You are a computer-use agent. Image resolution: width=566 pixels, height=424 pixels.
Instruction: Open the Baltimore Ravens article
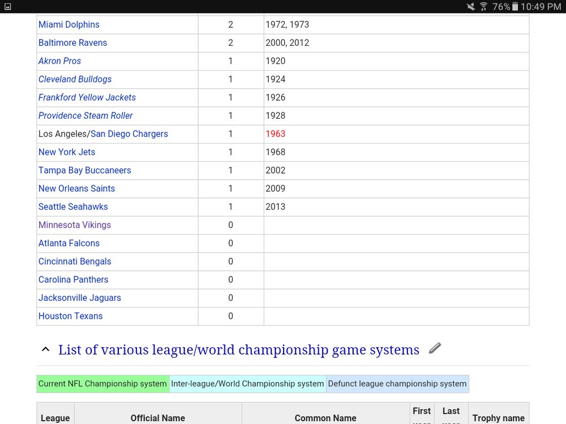click(72, 43)
